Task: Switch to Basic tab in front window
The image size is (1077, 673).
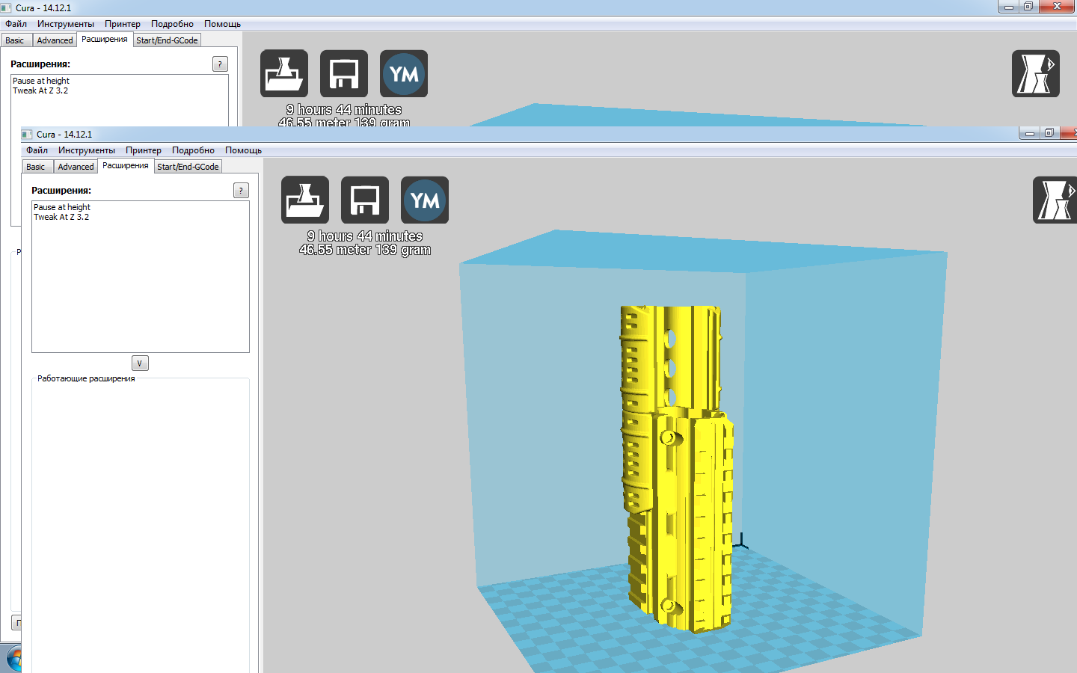Action: pyautogui.click(x=36, y=167)
